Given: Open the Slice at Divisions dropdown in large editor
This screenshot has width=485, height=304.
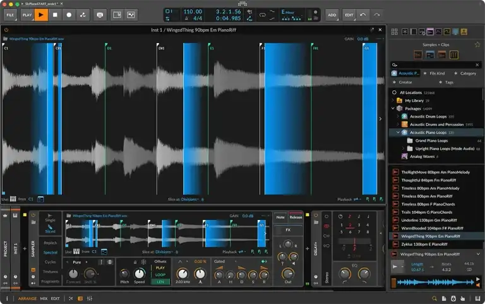Looking at the screenshot, I should point(190,199).
